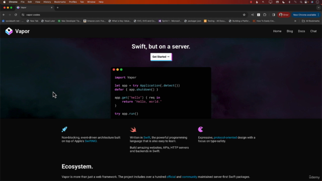This screenshot has width=322, height=181.
Task: Click the share icon beside the bookmark star
Action: [x=253, y=15]
